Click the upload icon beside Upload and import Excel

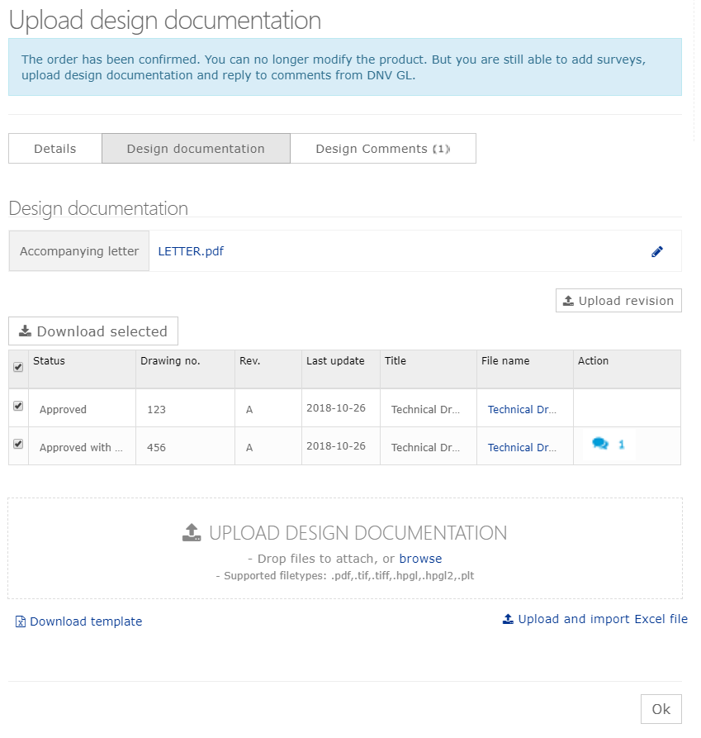pos(509,618)
